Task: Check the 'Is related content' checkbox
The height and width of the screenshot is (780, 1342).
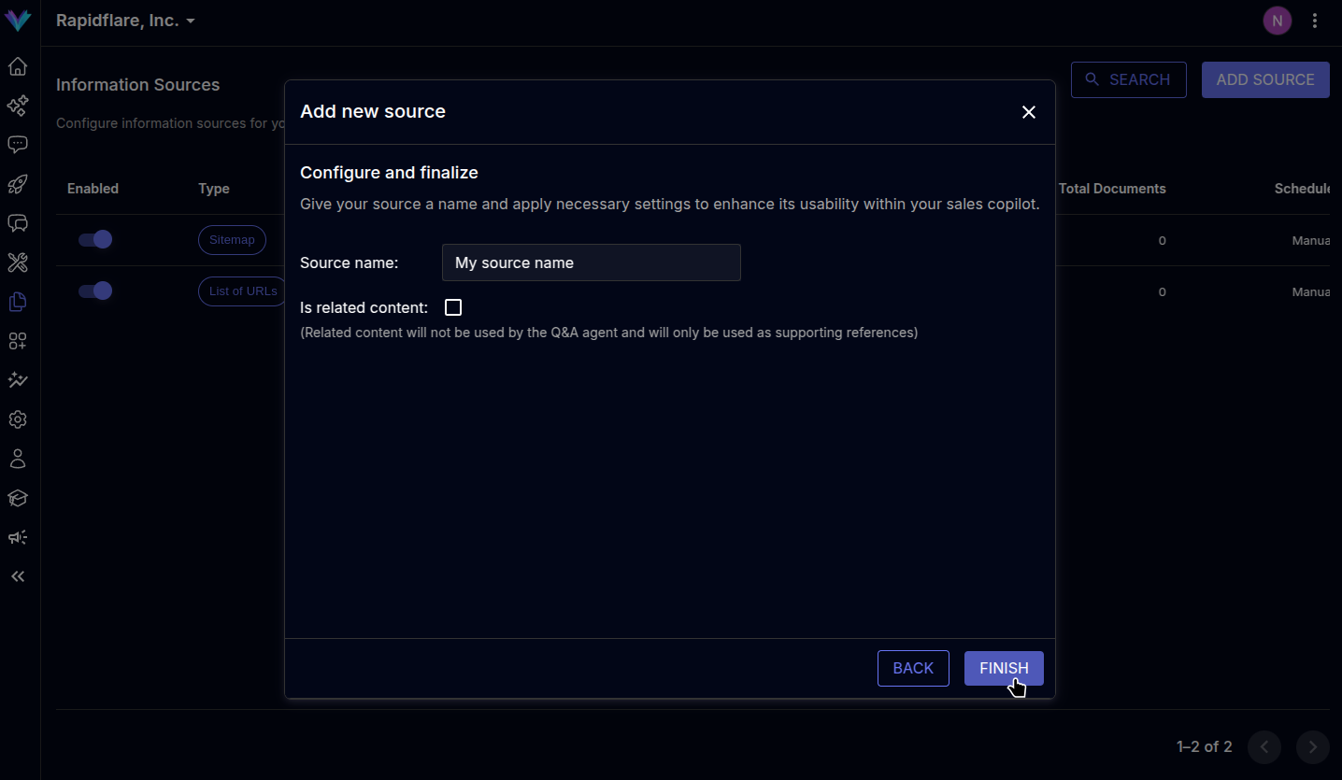Action: tap(453, 306)
